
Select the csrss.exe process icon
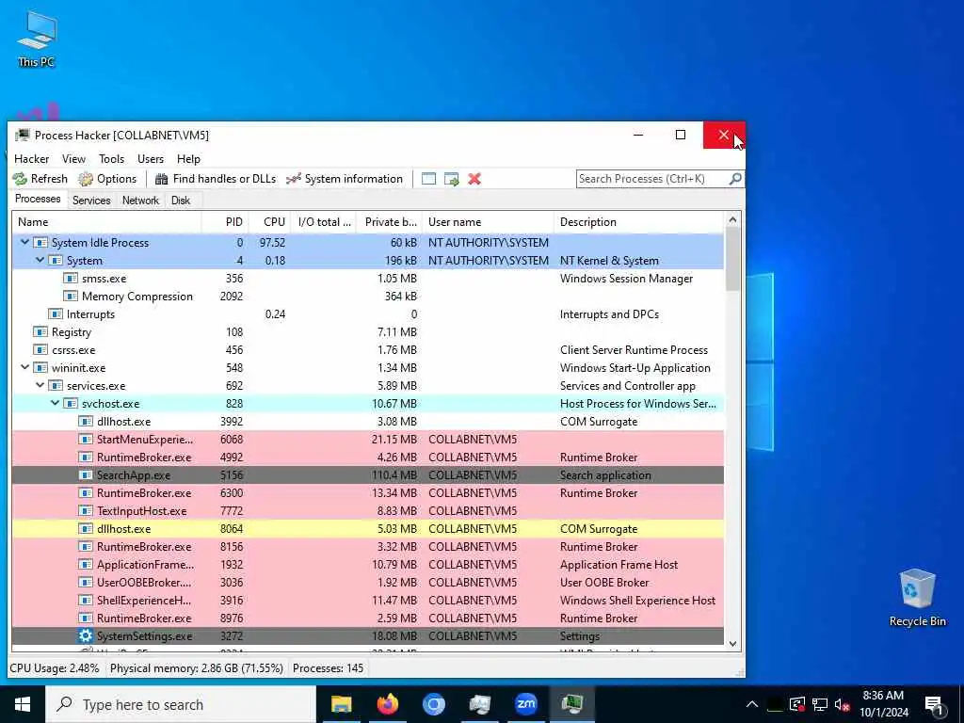pyautogui.click(x=40, y=350)
